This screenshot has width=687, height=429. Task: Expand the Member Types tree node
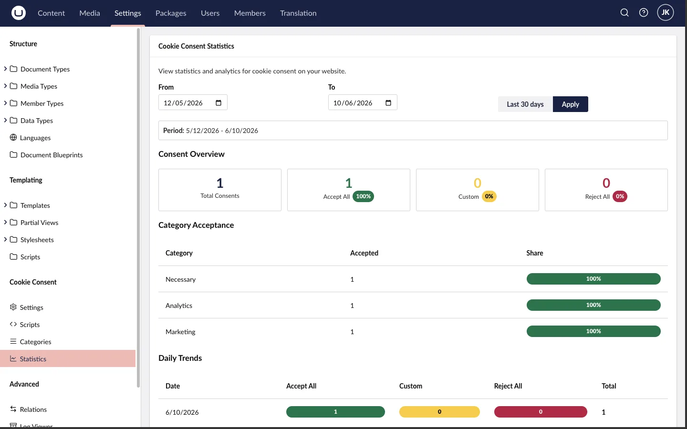tap(5, 103)
